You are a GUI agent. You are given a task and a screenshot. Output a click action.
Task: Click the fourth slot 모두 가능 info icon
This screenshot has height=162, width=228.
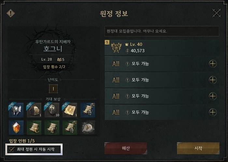pyautogui.click(x=128, y=96)
